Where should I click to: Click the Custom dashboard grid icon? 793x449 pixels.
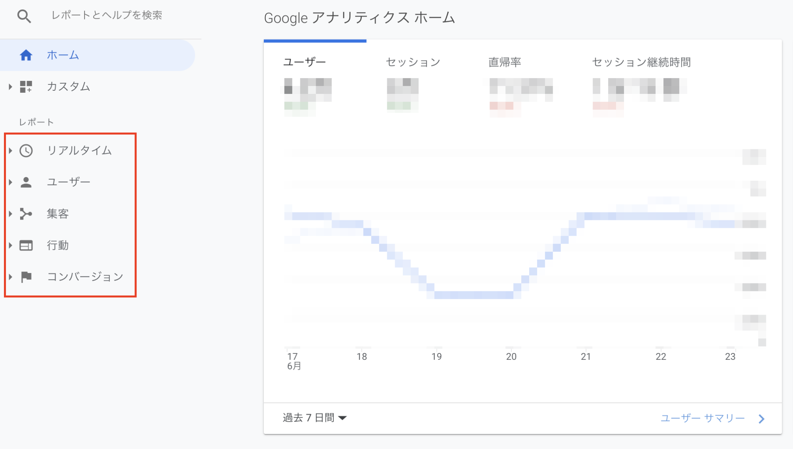(26, 86)
